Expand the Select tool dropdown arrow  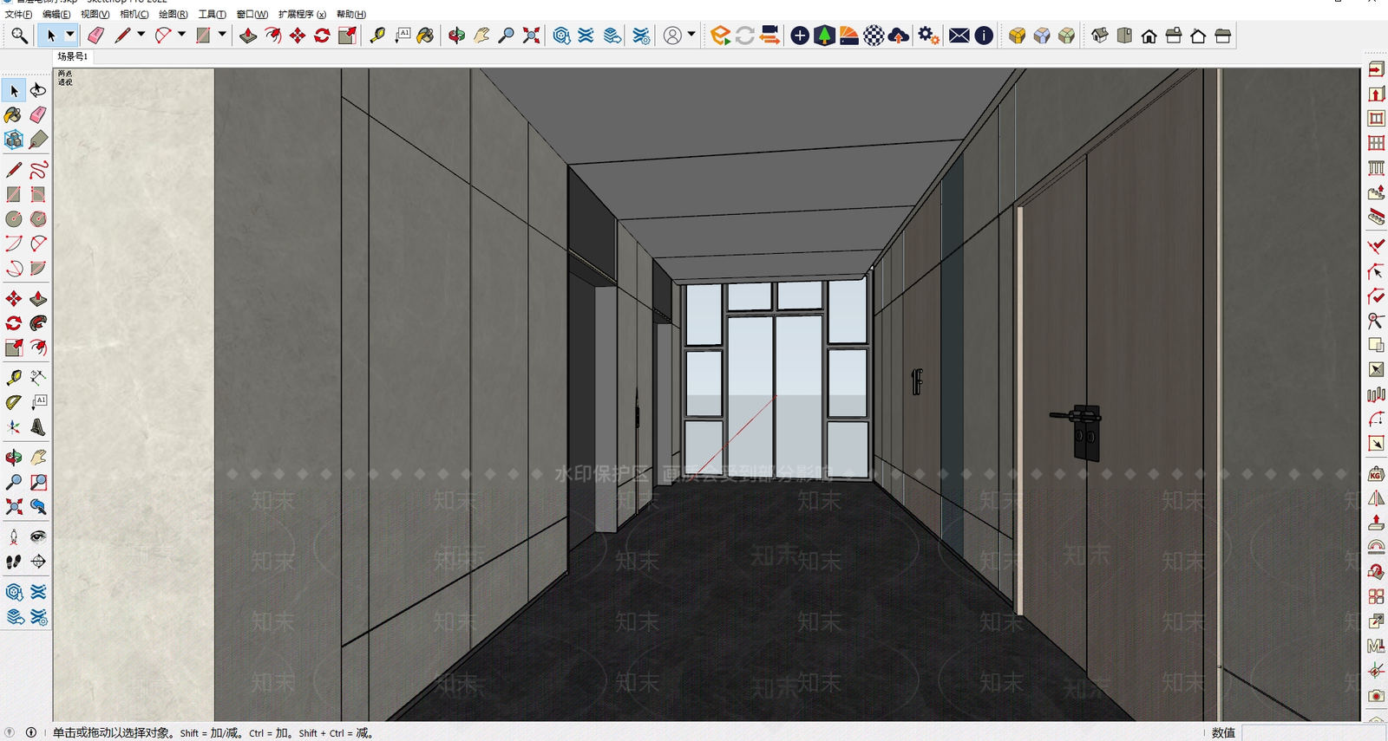pos(70,36)
